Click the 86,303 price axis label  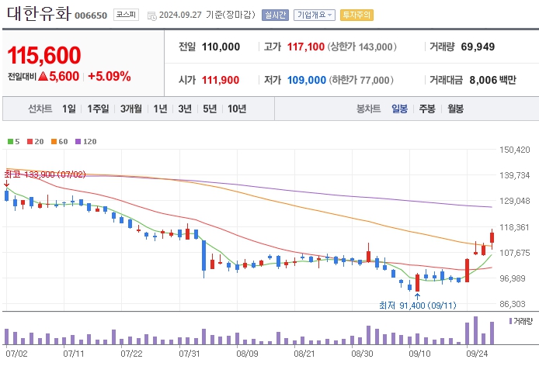[x=513, y=304]
